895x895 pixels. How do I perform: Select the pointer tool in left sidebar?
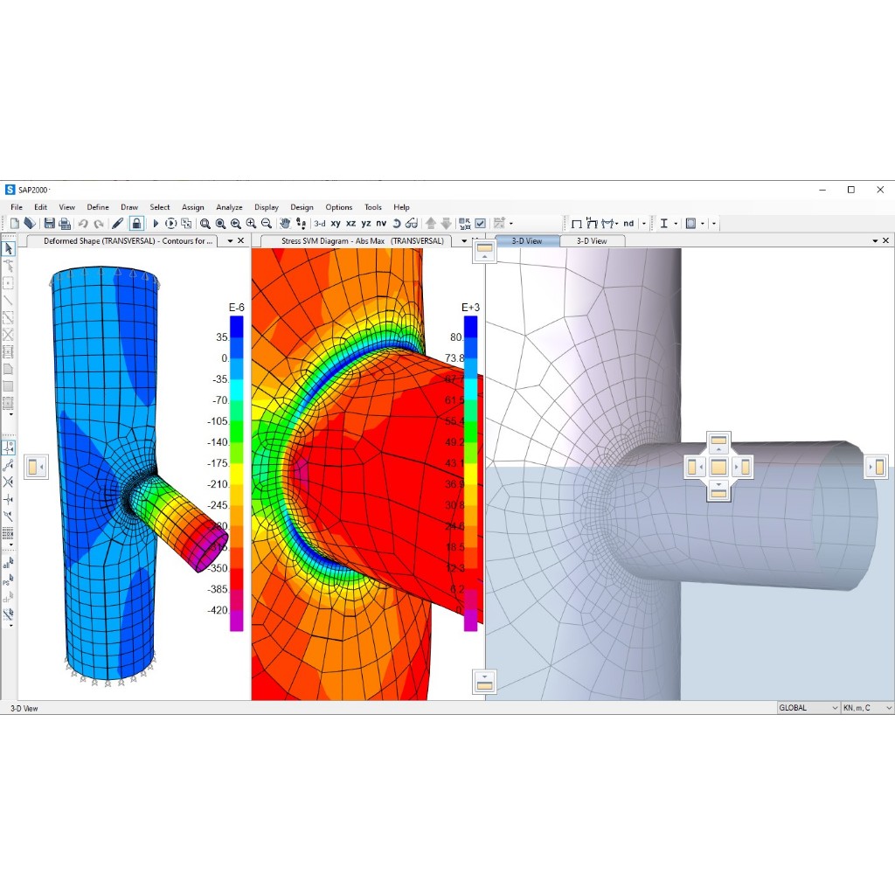[x=8, y=249]
